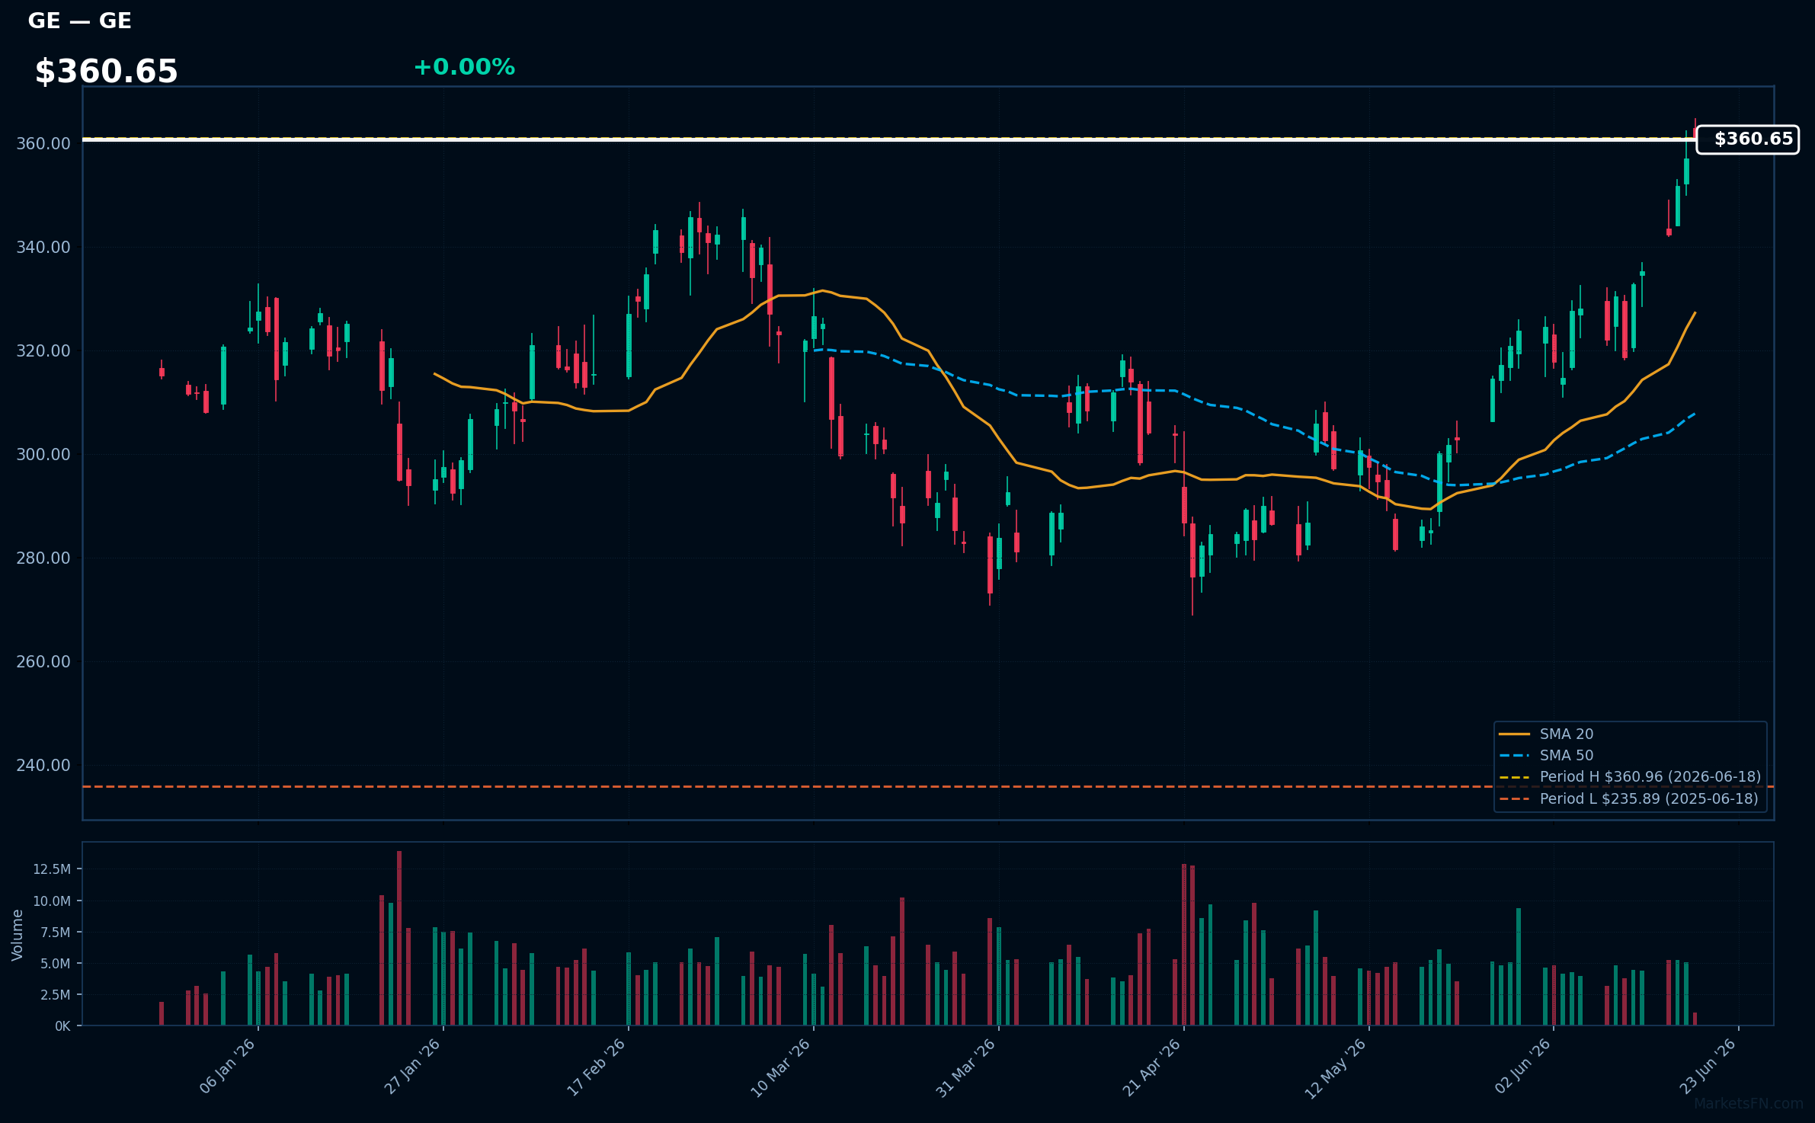Screen dimensions: 1815x1123
Task: Click the 0K volume axis label
Action: (62, 1026)
